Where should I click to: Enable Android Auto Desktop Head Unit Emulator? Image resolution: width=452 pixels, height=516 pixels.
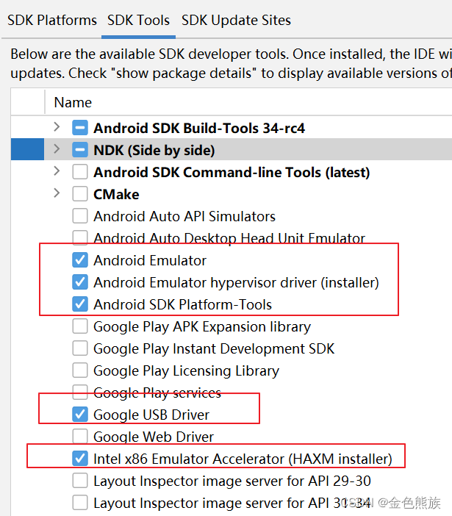tap(80, 238)
